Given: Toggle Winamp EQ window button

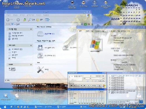Looking at the screenshot, I should pos(100,81).
